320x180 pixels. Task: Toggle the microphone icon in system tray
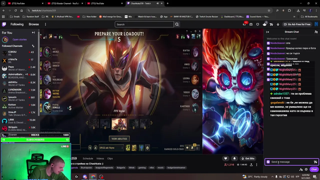pyautogui.click(x=276, y=177)
